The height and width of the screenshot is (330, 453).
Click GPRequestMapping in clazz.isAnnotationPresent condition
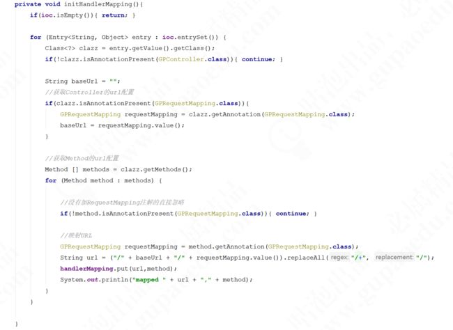pos(185,103)
